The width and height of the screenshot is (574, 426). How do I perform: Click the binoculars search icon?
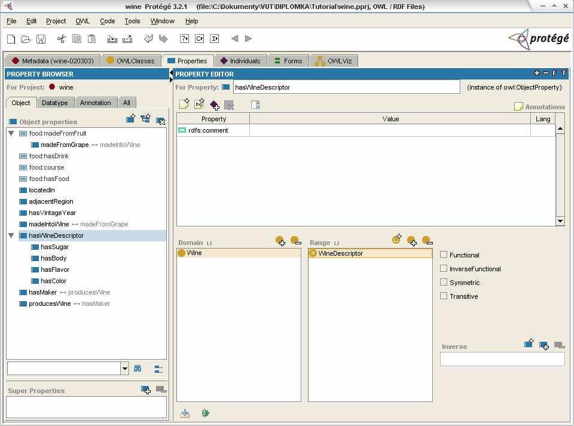coord(138,368)
